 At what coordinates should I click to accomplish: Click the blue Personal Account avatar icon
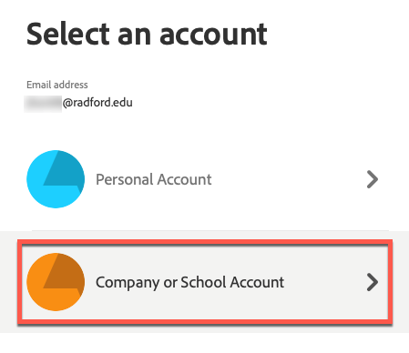coord(56,179)
